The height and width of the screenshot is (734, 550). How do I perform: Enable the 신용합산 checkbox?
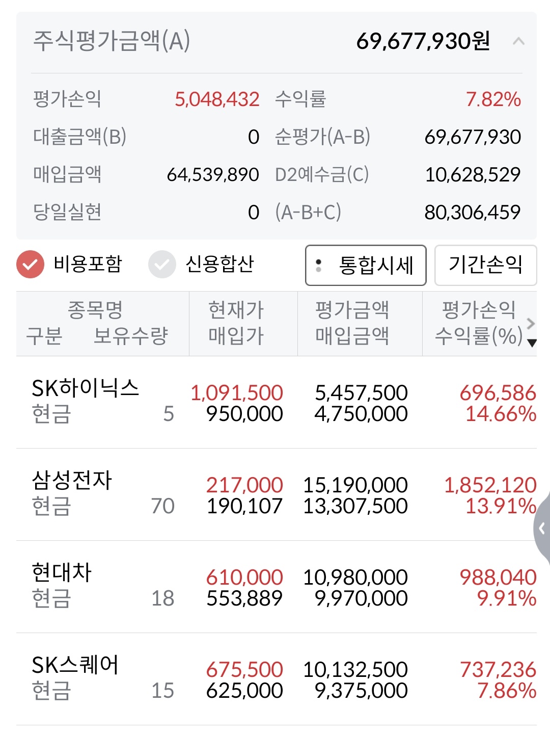pos(162,264)
